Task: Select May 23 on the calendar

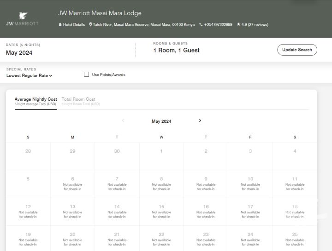Action: (206, 239)
